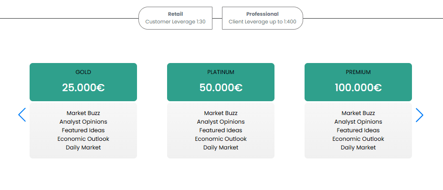Click Analyst Opinions in the Platinum card

pyautogui.click(x=221, y=122)
